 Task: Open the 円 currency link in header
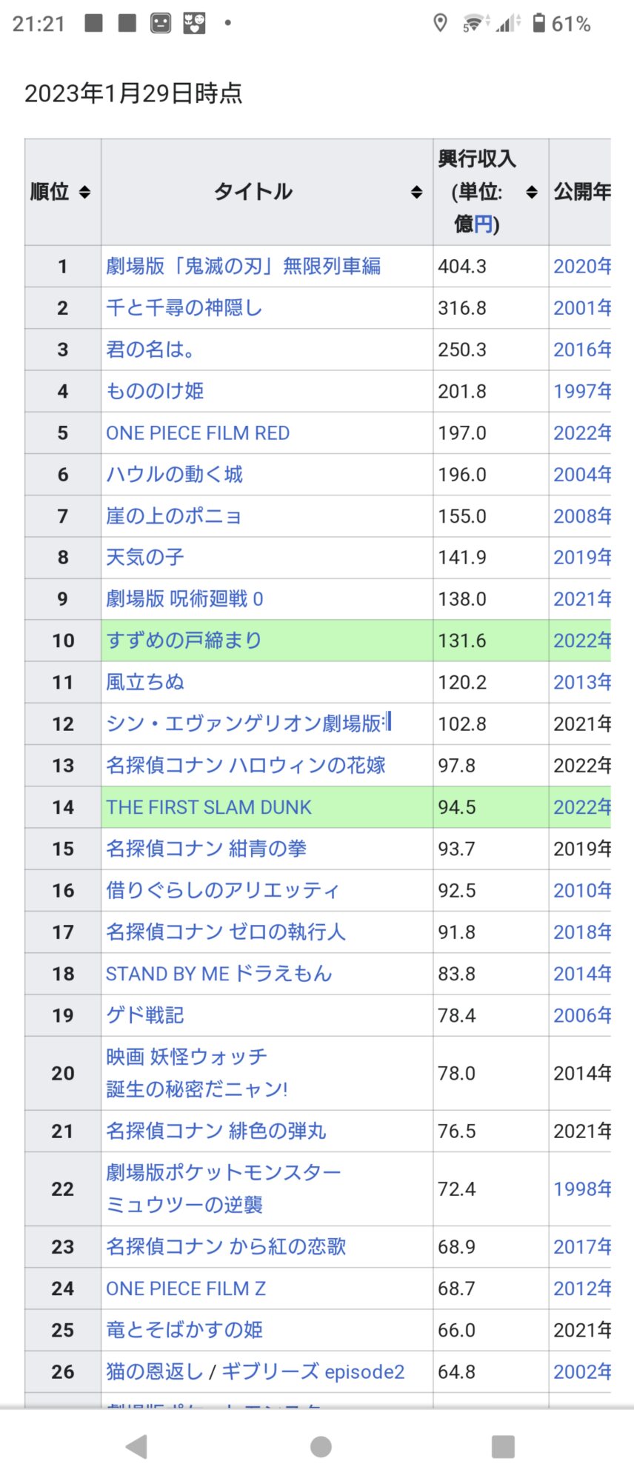(x=483, y=224)
